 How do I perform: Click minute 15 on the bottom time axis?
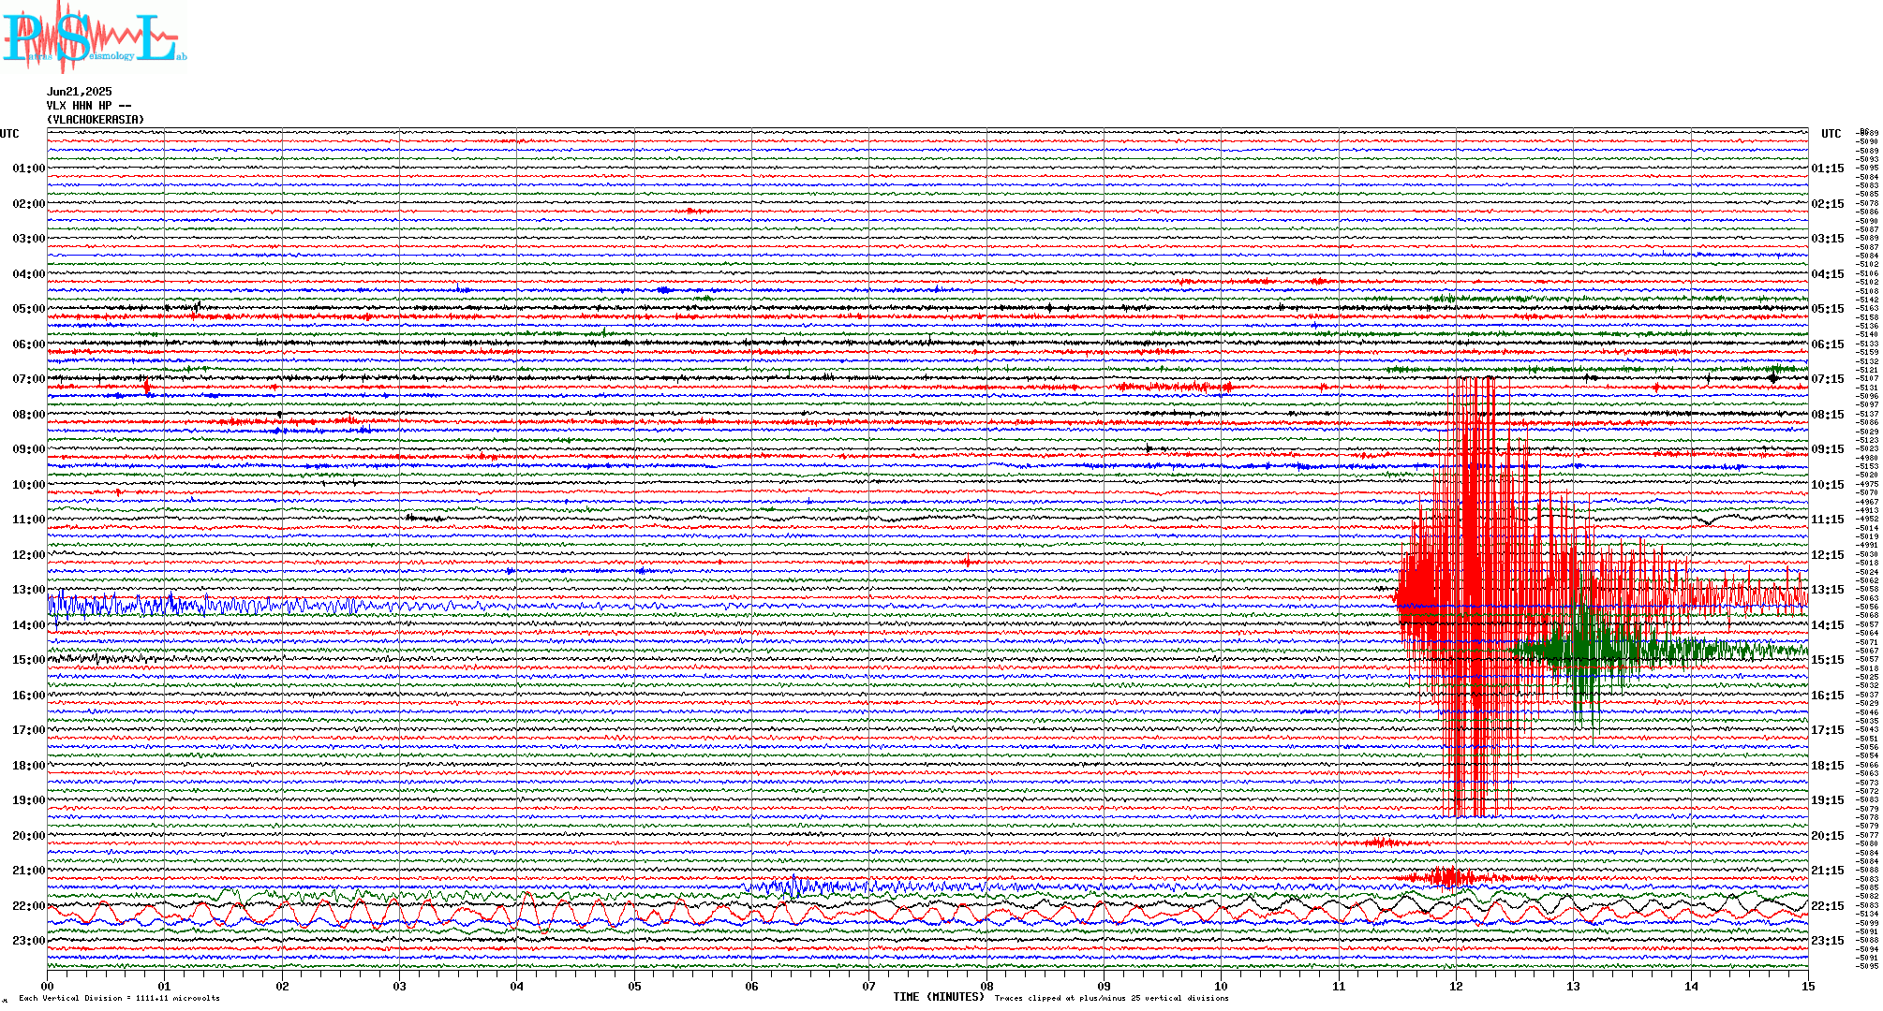1808,986
